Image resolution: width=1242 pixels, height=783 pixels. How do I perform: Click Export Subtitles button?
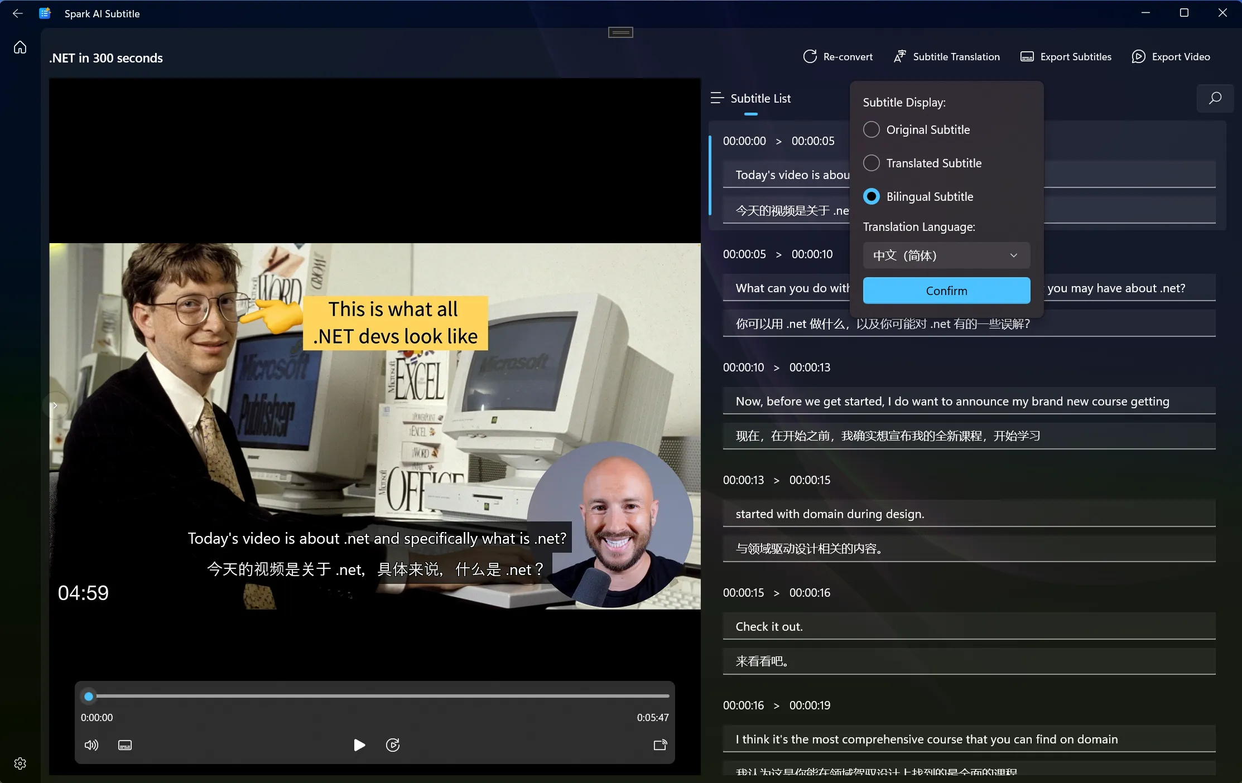(x=1066, y=57)
